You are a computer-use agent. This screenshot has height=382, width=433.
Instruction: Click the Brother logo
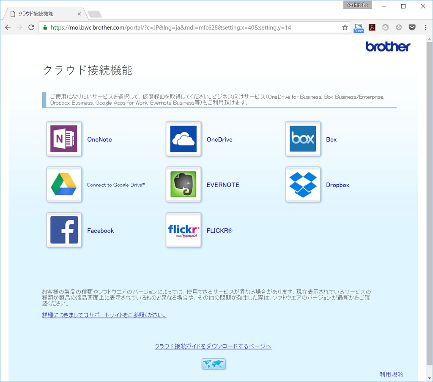pyautogui.click(x=388, y=47)
